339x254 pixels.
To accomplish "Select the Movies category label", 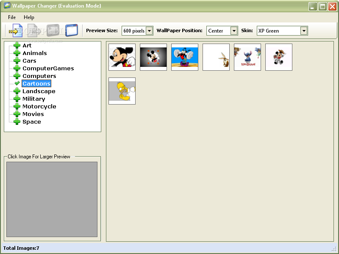I will point(33,114).
